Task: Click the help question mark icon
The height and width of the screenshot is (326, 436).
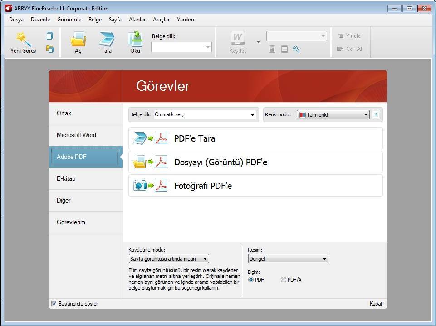Action: pos(376,114)
